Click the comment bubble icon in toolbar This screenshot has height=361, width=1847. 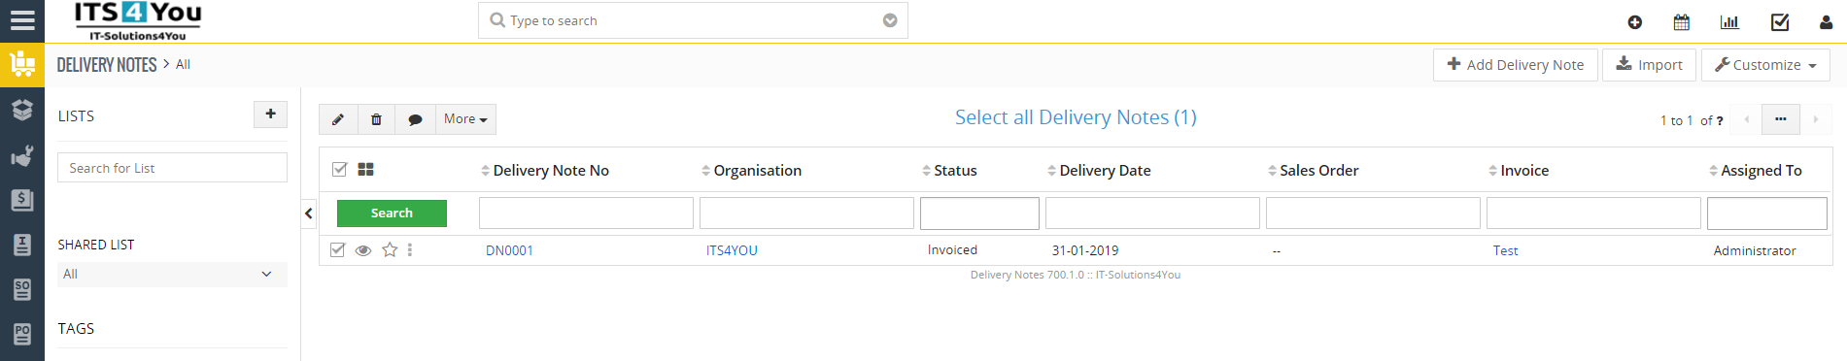[416, 119]
